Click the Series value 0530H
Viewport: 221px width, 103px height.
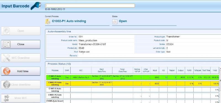tap(170, 44)
